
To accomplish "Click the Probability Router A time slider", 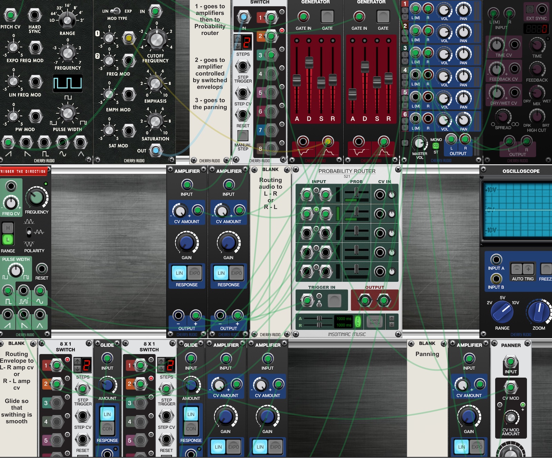I will [x=319, y=318].
